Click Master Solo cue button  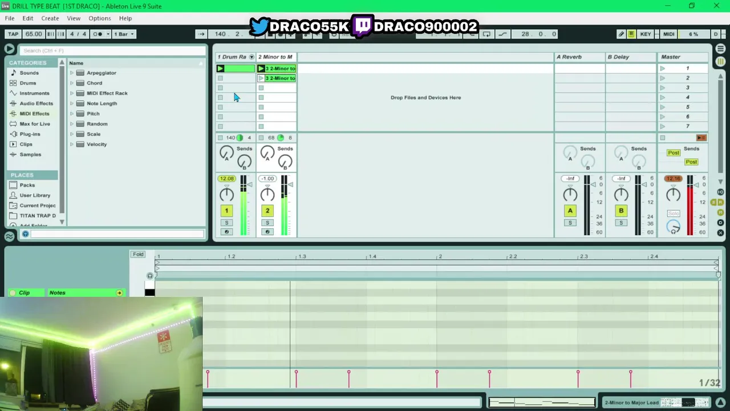point(674,213)
